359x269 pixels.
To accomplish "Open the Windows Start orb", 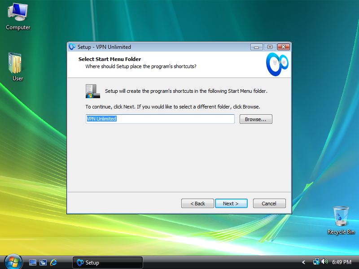I will (13, 262).
